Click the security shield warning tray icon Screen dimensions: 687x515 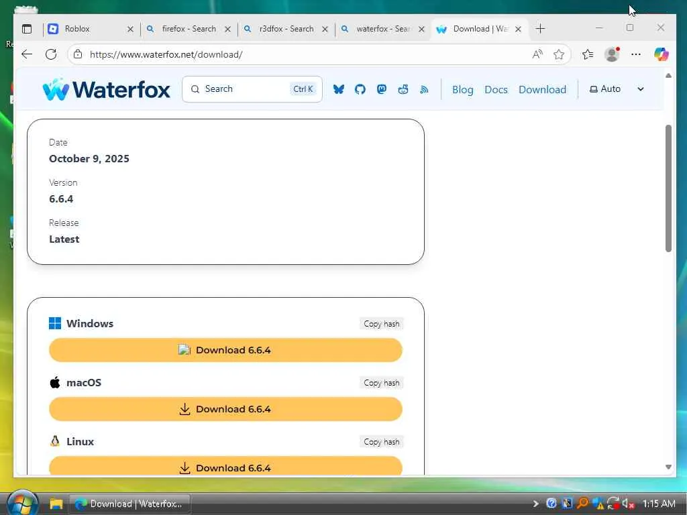click(x=598, y=504)
